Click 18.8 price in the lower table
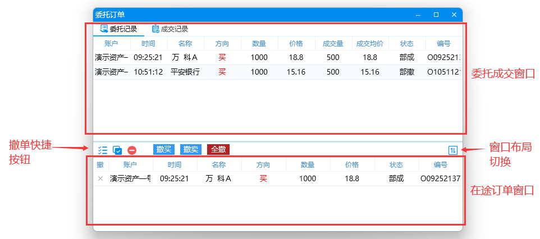 352,179
